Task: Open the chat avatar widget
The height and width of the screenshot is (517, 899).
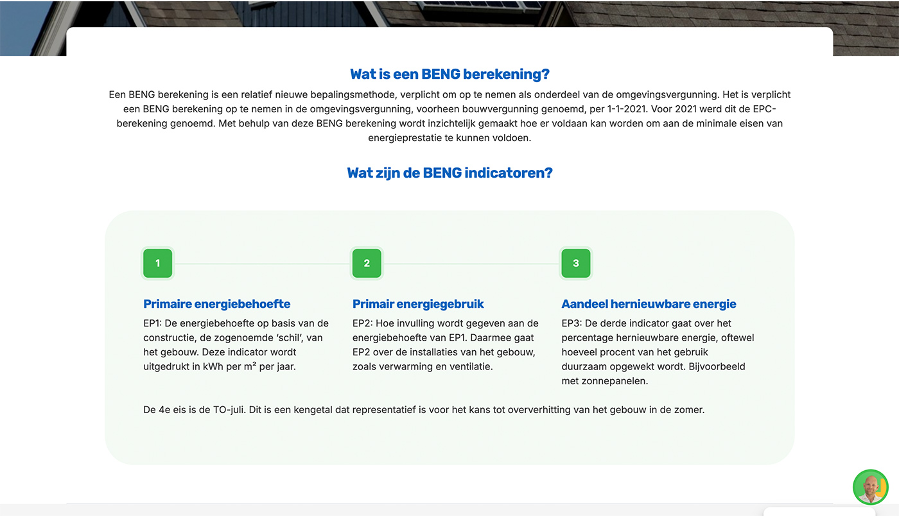Action: (x=870, y=487)
